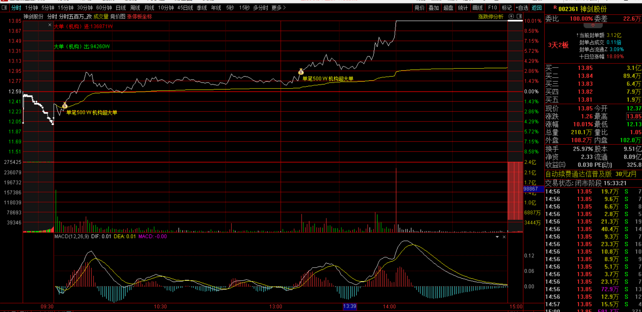Collapse the limit-up info panel chevron
This screenshot has height=312, width=642.
pyautogui.click(x=593, y=25)
